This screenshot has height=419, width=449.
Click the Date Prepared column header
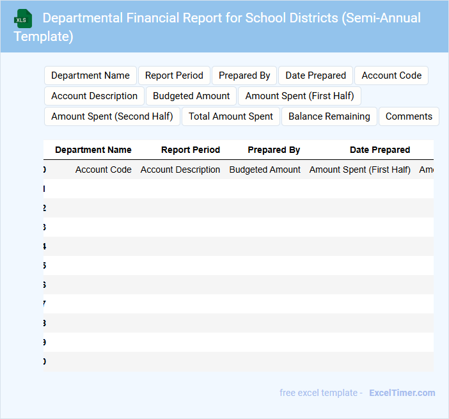click(x=380, y=150)
